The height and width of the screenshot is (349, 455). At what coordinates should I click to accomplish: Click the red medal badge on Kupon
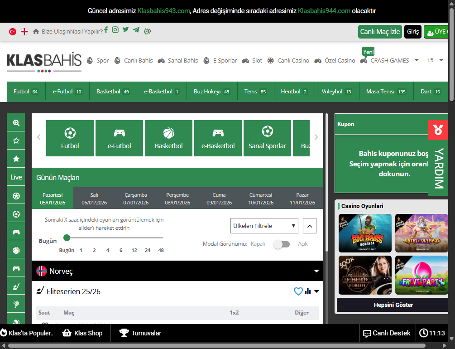click(x=438, y=130)
